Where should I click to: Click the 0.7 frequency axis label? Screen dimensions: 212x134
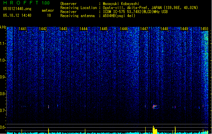click(3, 111)
